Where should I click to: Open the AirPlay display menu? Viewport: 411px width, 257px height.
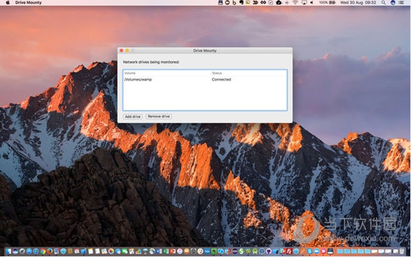(x=304, y=3)
